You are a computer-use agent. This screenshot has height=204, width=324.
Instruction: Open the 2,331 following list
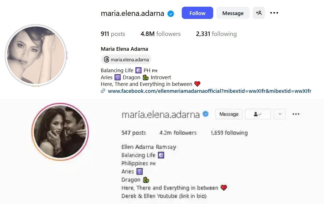[216, 34]
